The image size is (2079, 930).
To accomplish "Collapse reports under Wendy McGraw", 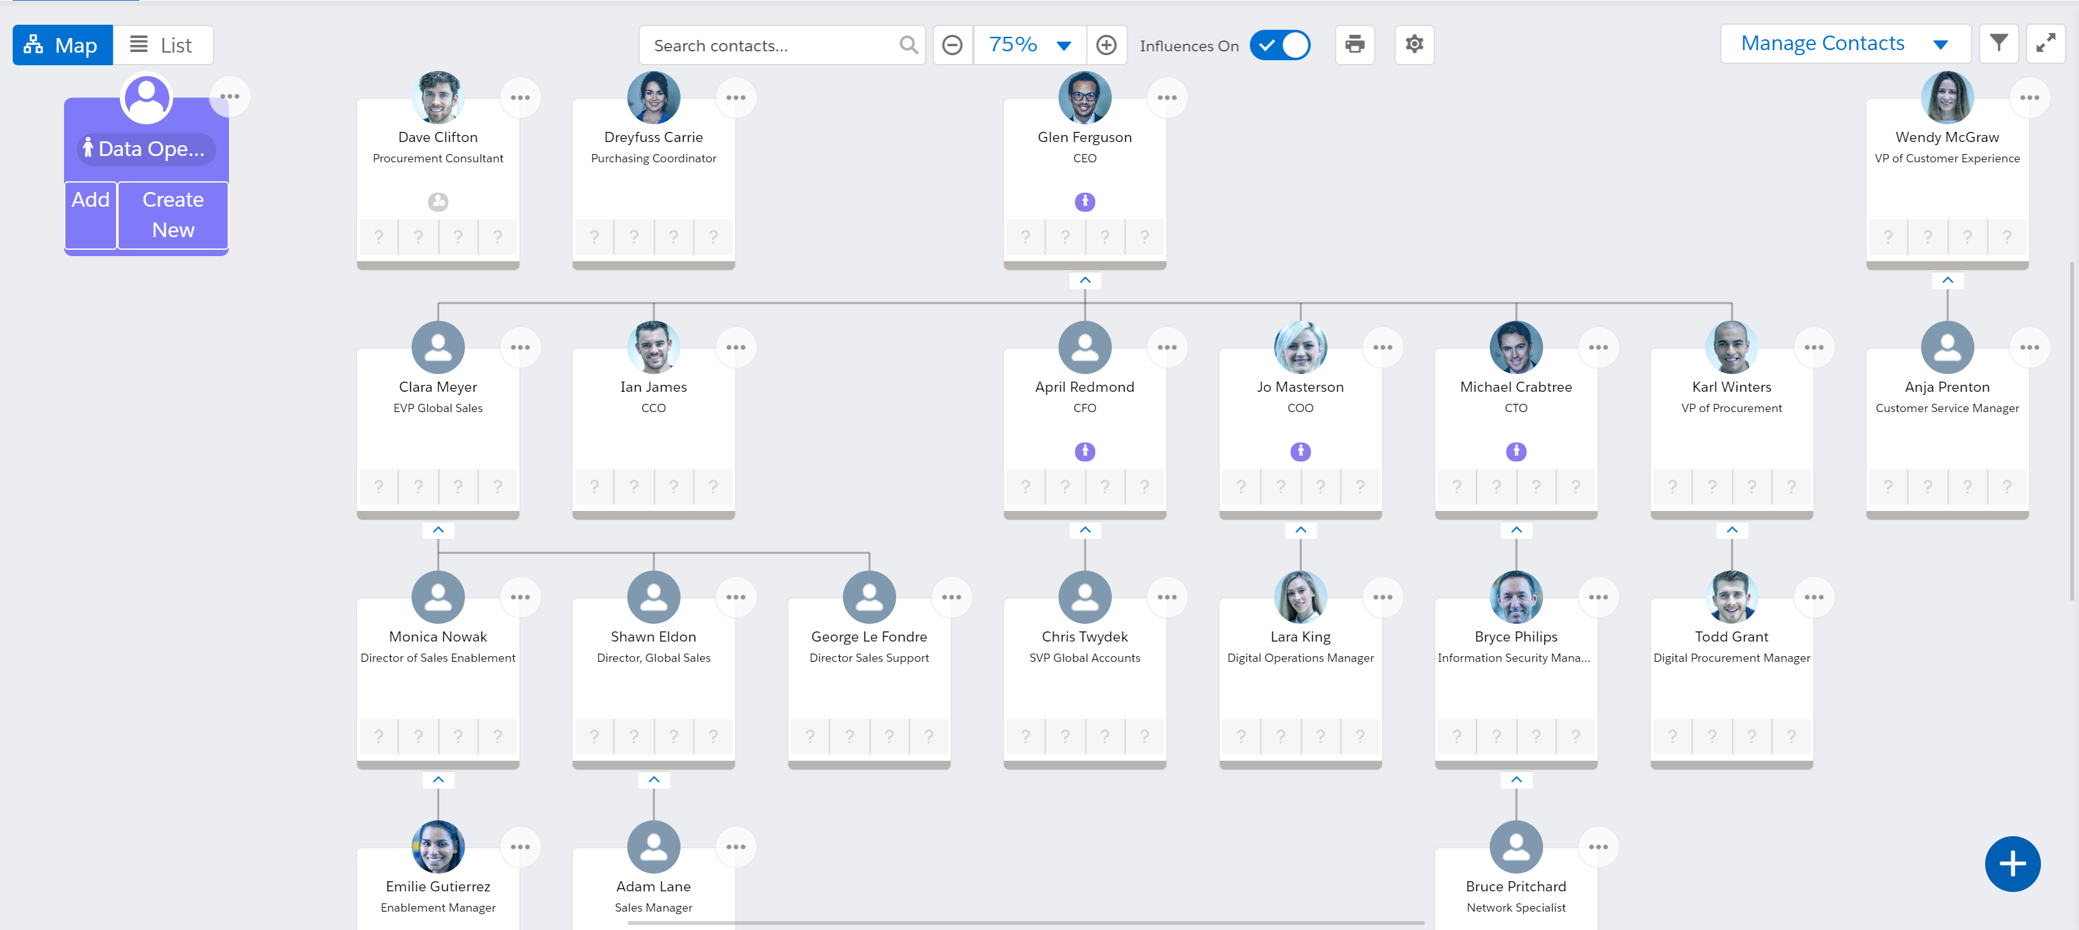I will tap(1948, 281).
